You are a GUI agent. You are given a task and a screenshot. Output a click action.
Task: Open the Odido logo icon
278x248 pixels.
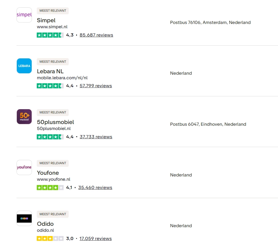click(x=24, y=218)
